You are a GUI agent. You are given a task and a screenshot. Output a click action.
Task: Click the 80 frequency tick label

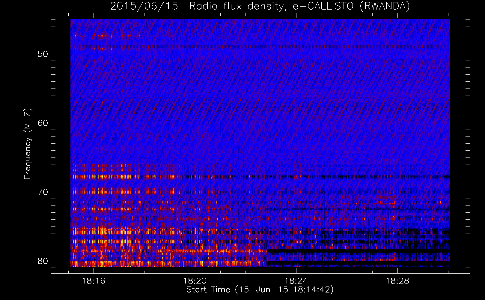(x=43, y=261)
